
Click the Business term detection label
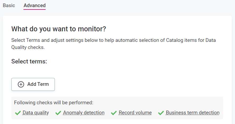[193, 113]
